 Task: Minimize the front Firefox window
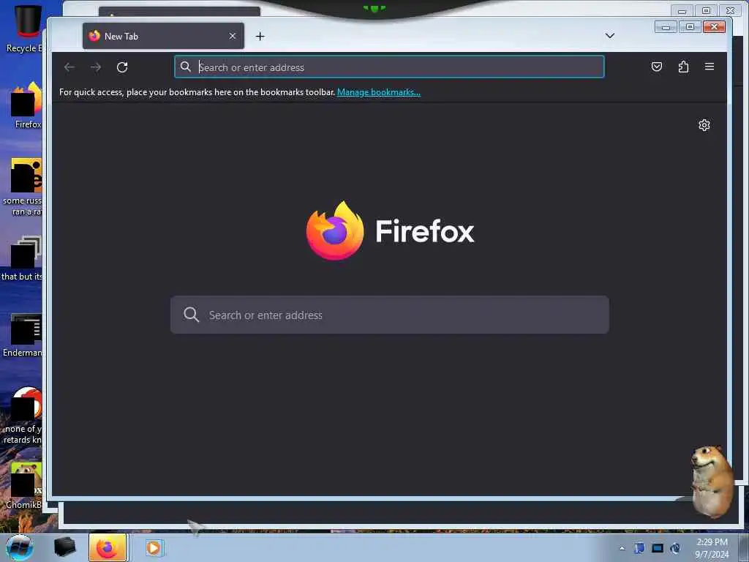(x=666, y=27)
